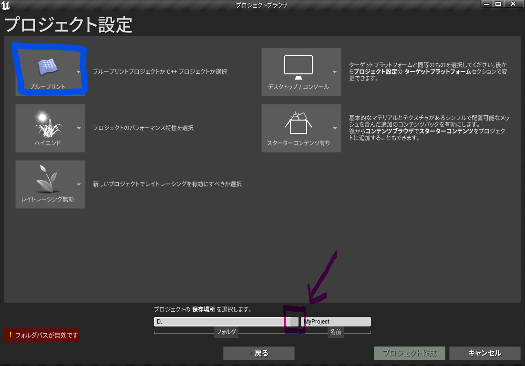Click the raytracing enable description text

pyautogui.click(x=167, y=184)
